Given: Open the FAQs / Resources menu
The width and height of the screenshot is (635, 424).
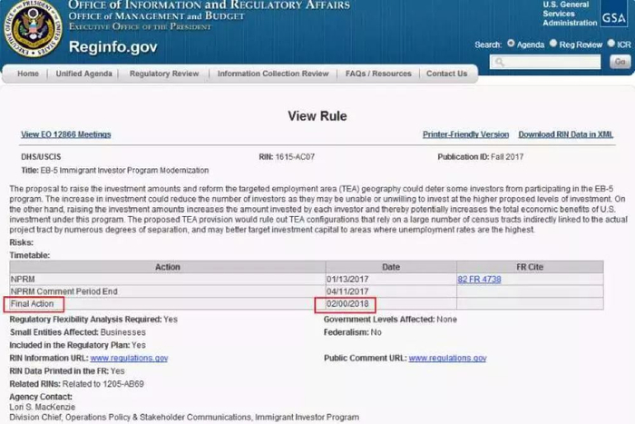Looking at the screenshot, I should coord(378,74).
